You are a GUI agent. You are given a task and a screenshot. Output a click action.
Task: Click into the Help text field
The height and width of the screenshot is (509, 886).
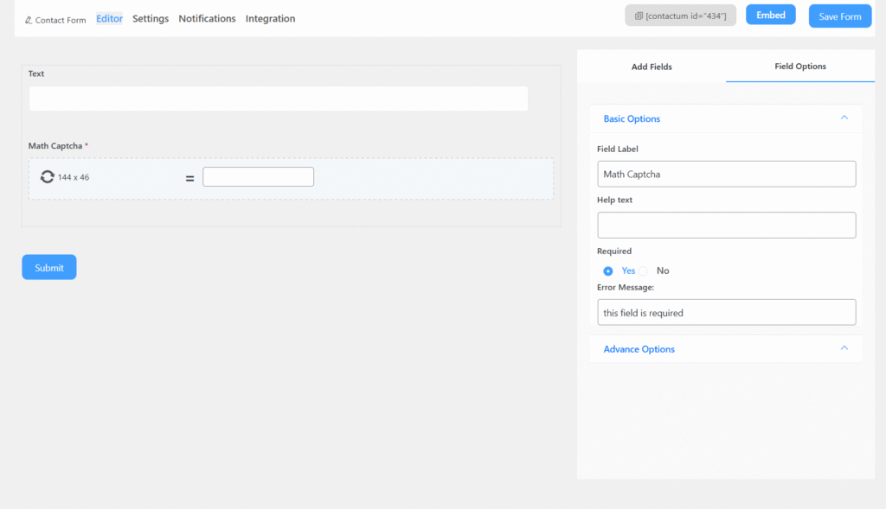726,226
